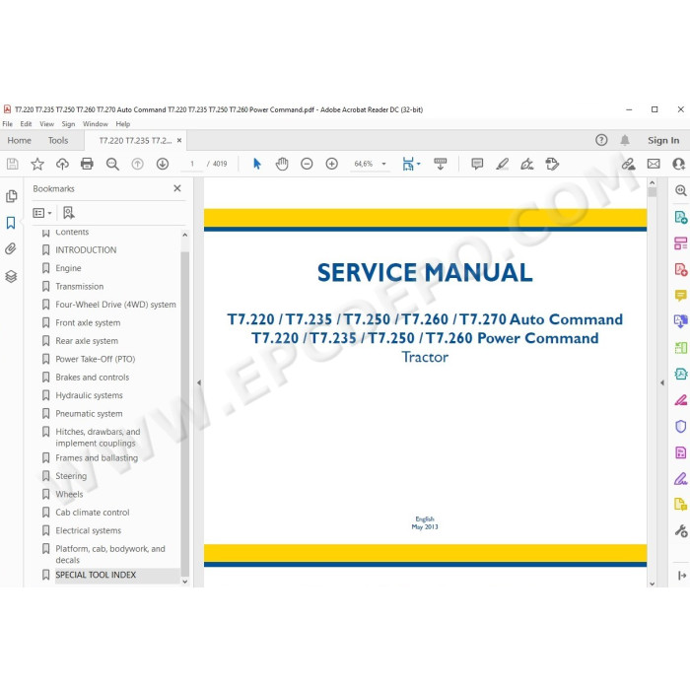Activate the hand pan tool

(x=282, y=165)
